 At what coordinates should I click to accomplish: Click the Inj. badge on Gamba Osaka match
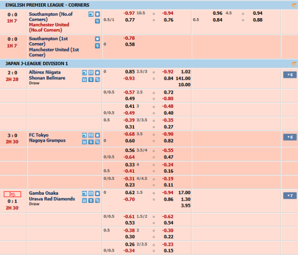(x=12, y=194)
